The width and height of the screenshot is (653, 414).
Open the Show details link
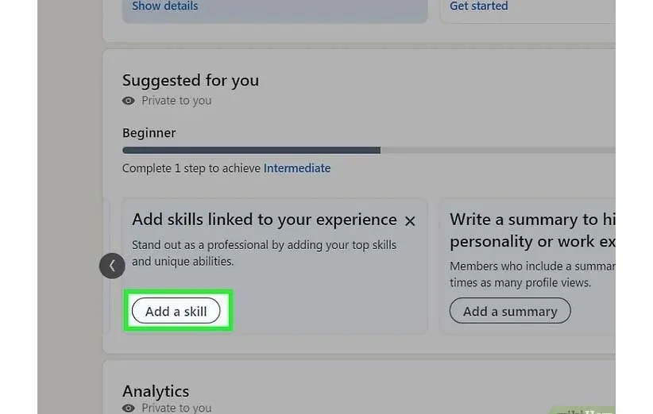tap(165, 6)
